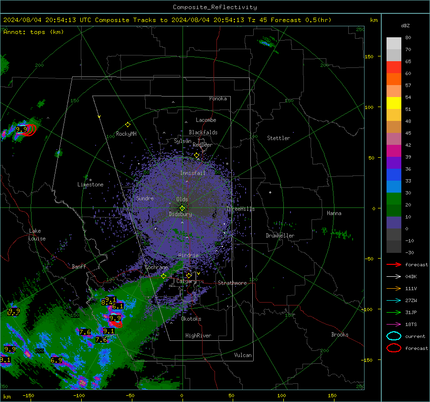Click the red forecast arrow legend icon
Viewport: 430px width, 402px height.
point(394,264)
